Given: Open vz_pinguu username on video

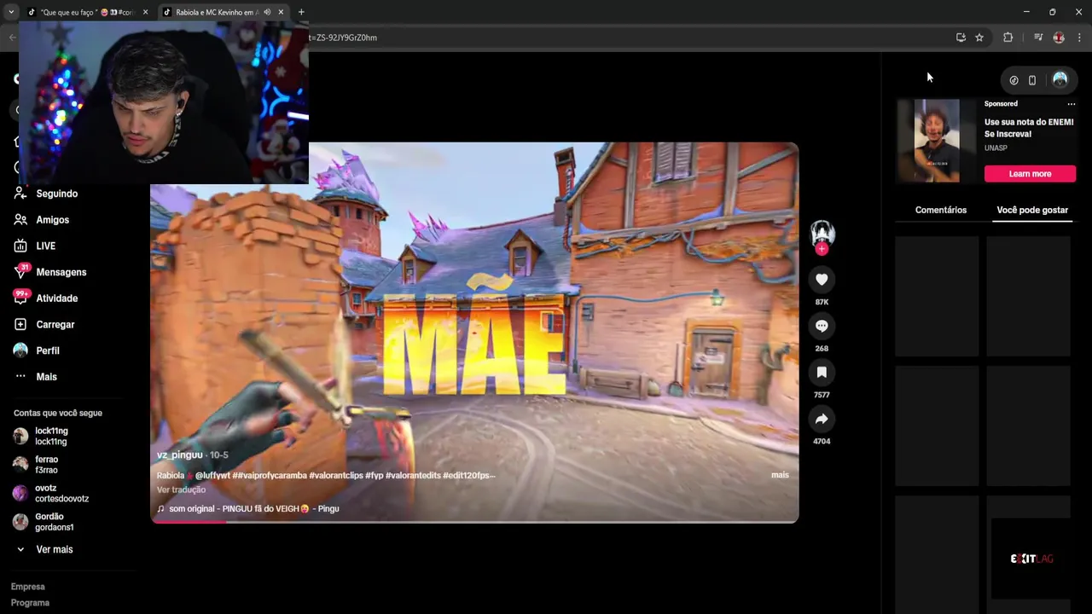Looking at the screenshot, I should point(180,455).
